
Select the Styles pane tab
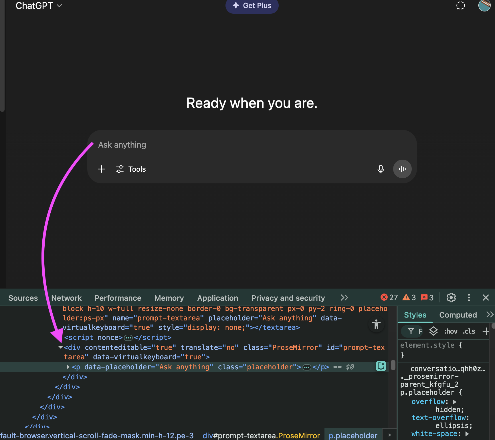point(415,315)
